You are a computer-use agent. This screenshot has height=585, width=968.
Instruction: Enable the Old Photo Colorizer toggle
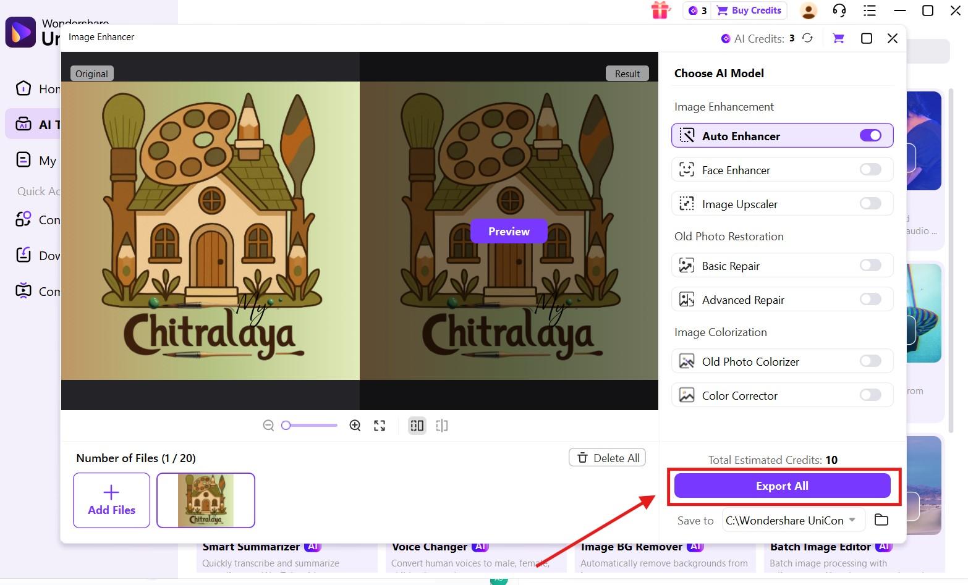pos(870,361)
